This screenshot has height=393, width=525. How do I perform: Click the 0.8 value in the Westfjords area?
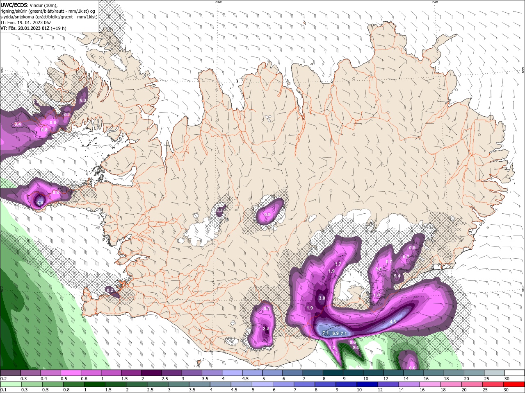44,130
